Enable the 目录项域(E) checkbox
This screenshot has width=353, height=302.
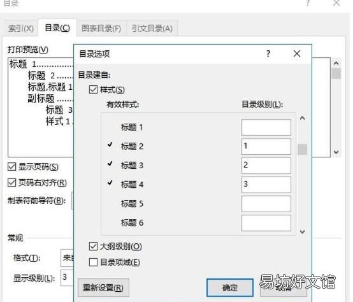pyautogui.click(x=93, y=262)
